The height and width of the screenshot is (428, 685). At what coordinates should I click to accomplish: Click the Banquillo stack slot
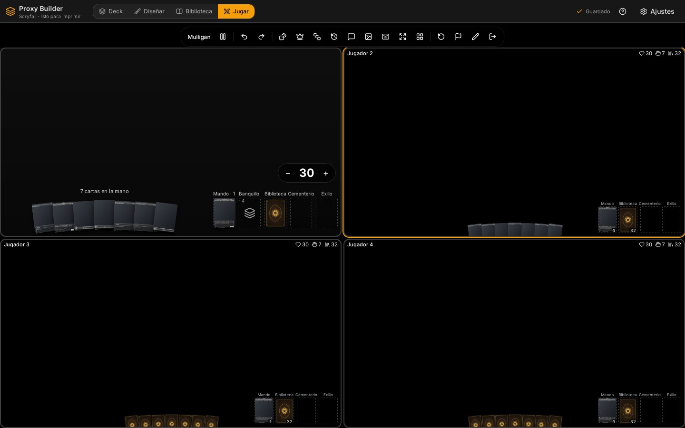pos(250,213)
